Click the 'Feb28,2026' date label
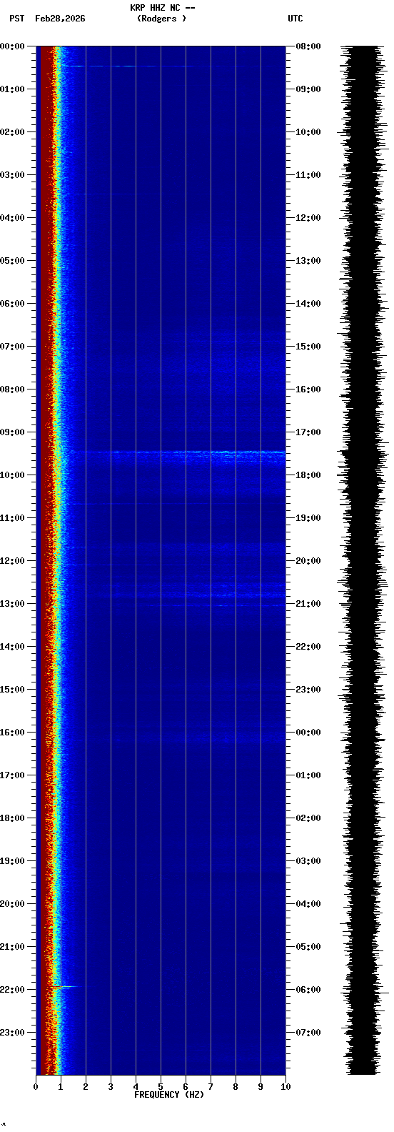 pyautogui.click(x=60, y=19)
